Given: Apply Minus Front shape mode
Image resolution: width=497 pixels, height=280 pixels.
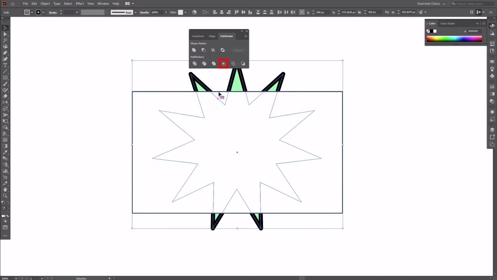Looking at the screenshot, I should click(203, 50).
